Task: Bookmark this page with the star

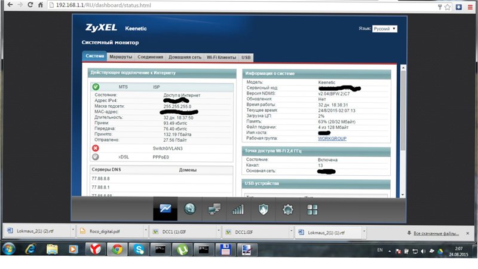Action: coord(447,7)
